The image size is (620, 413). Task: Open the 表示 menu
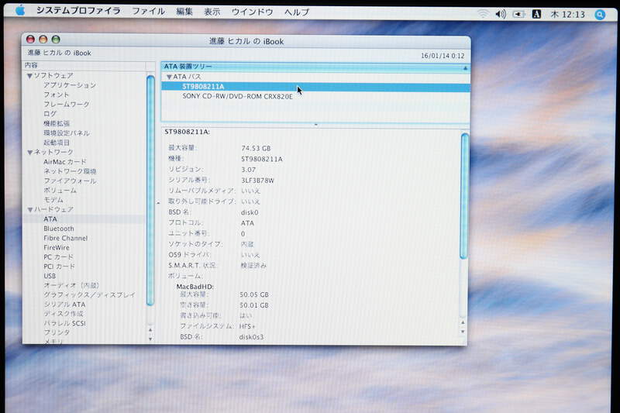click(212, 12)
